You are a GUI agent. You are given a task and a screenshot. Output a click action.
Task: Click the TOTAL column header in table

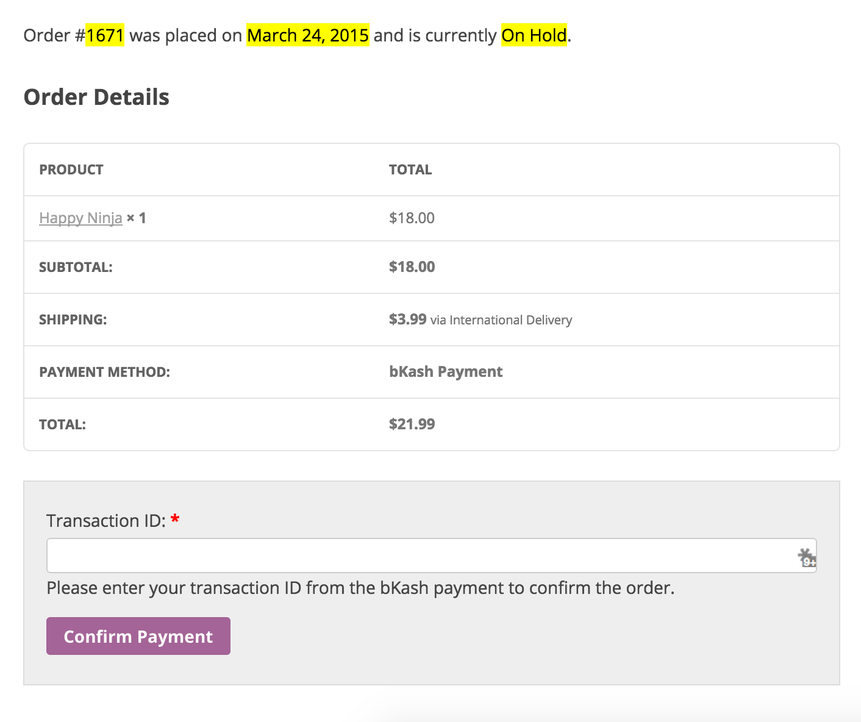[x=410, y=170]
